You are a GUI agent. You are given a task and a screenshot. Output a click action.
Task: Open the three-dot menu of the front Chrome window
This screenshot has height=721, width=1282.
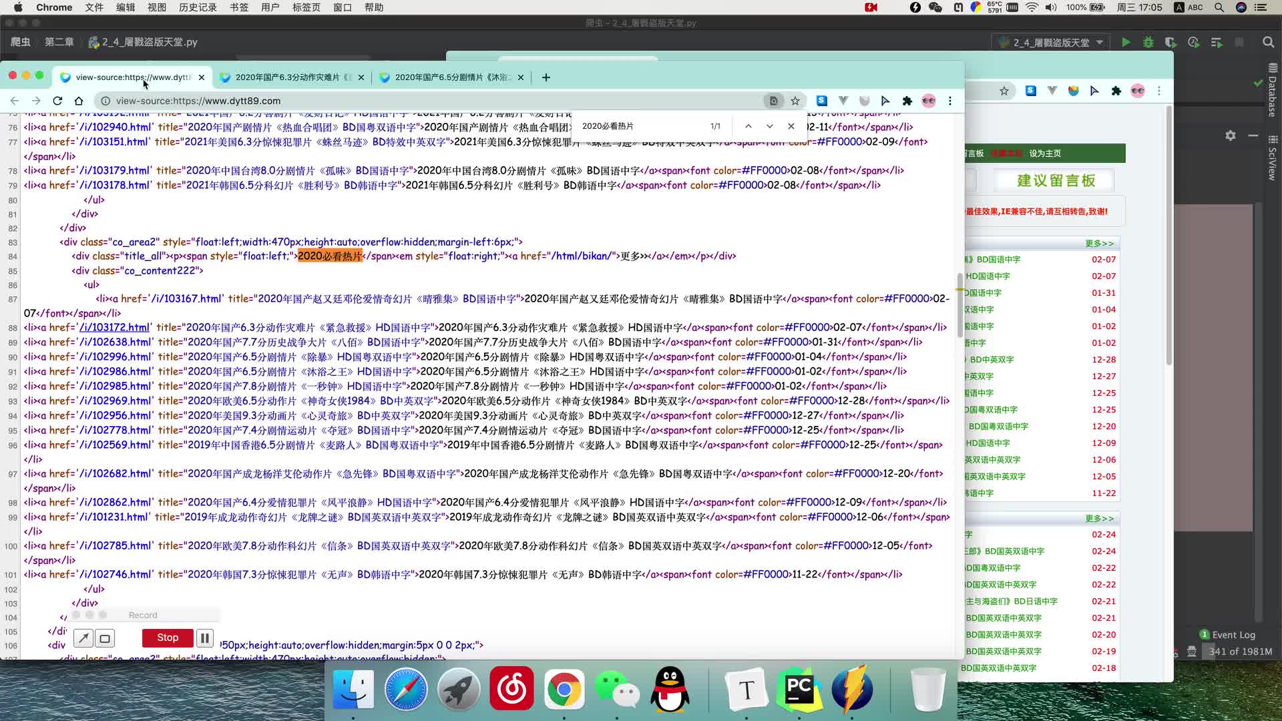[x=950, y=101]
